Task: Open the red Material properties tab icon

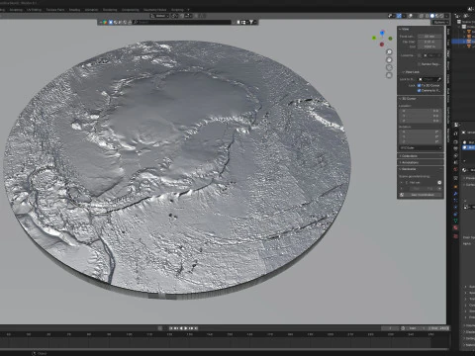Action: [456, 227]
